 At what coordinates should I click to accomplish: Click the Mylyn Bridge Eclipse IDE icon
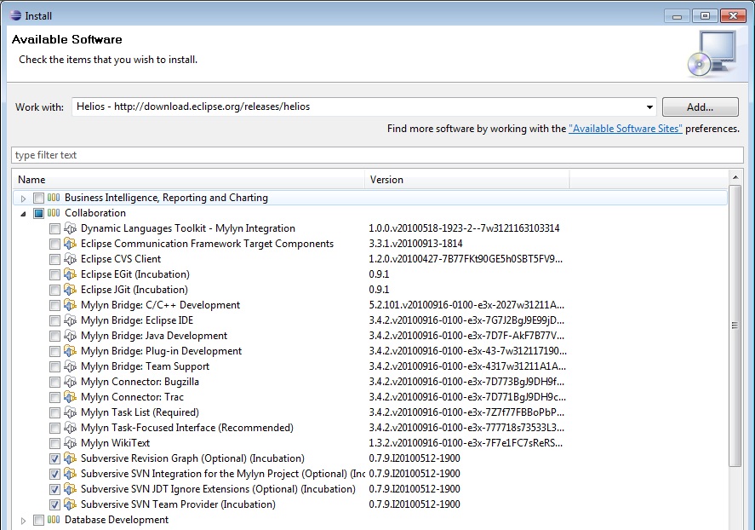click(70, 320)
